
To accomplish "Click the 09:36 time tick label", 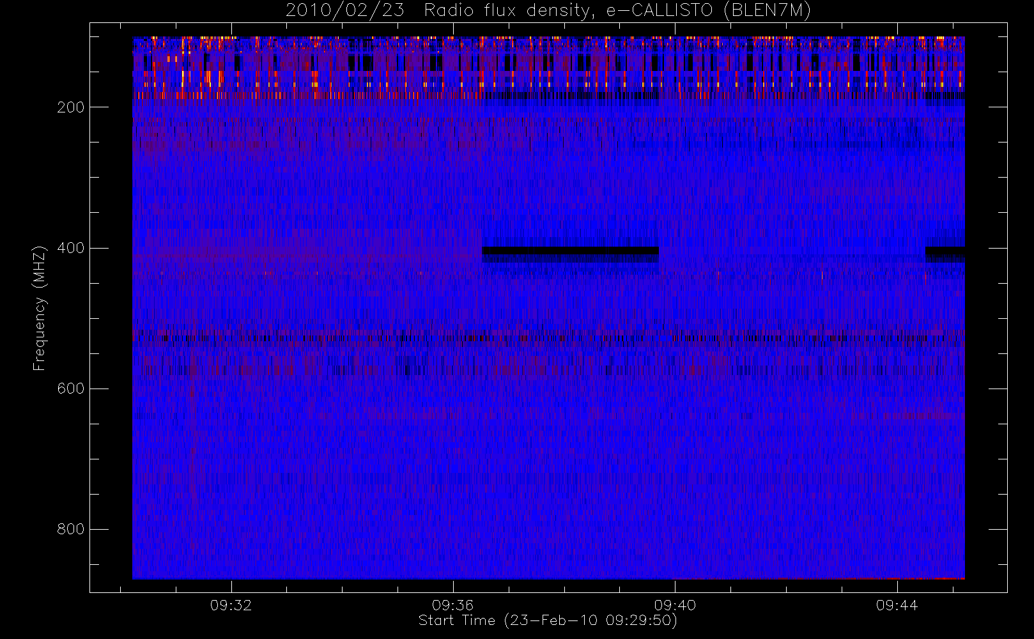I will [452, 605].
